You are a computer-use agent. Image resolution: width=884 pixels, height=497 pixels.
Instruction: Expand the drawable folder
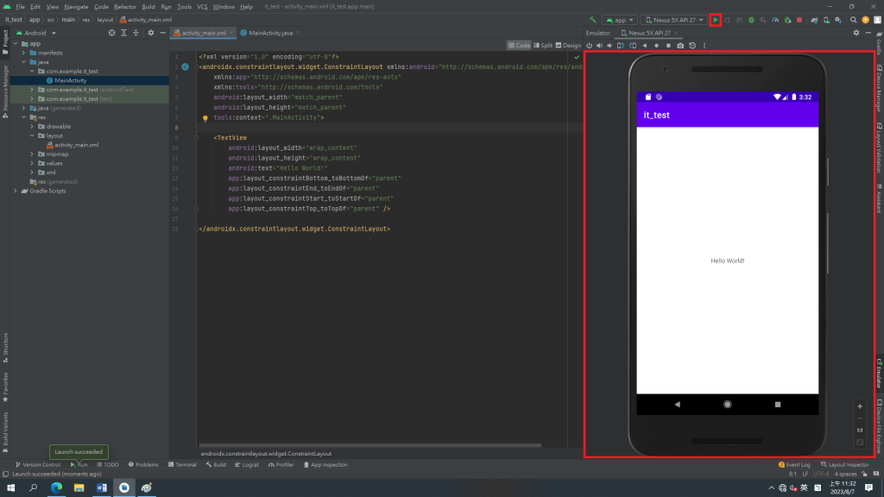point(32,127)
